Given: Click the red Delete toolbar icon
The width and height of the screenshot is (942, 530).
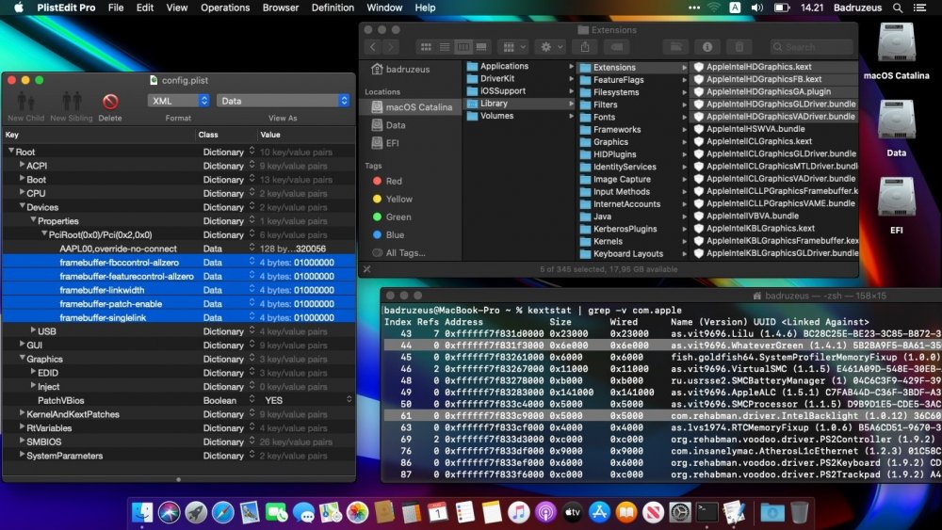Looking at the screenshot, I should coord(110,101).
